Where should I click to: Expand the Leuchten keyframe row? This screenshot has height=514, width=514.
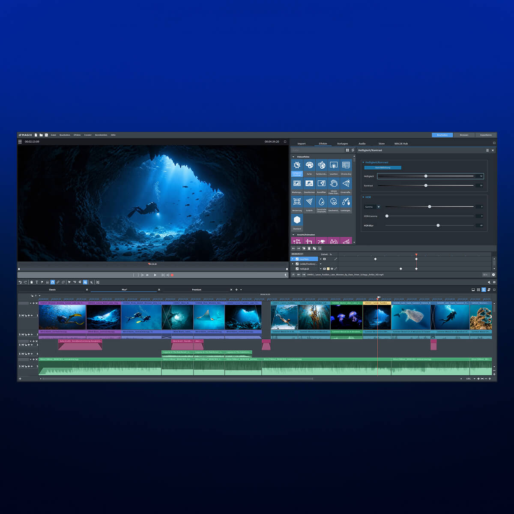click(x=293, y=259)
